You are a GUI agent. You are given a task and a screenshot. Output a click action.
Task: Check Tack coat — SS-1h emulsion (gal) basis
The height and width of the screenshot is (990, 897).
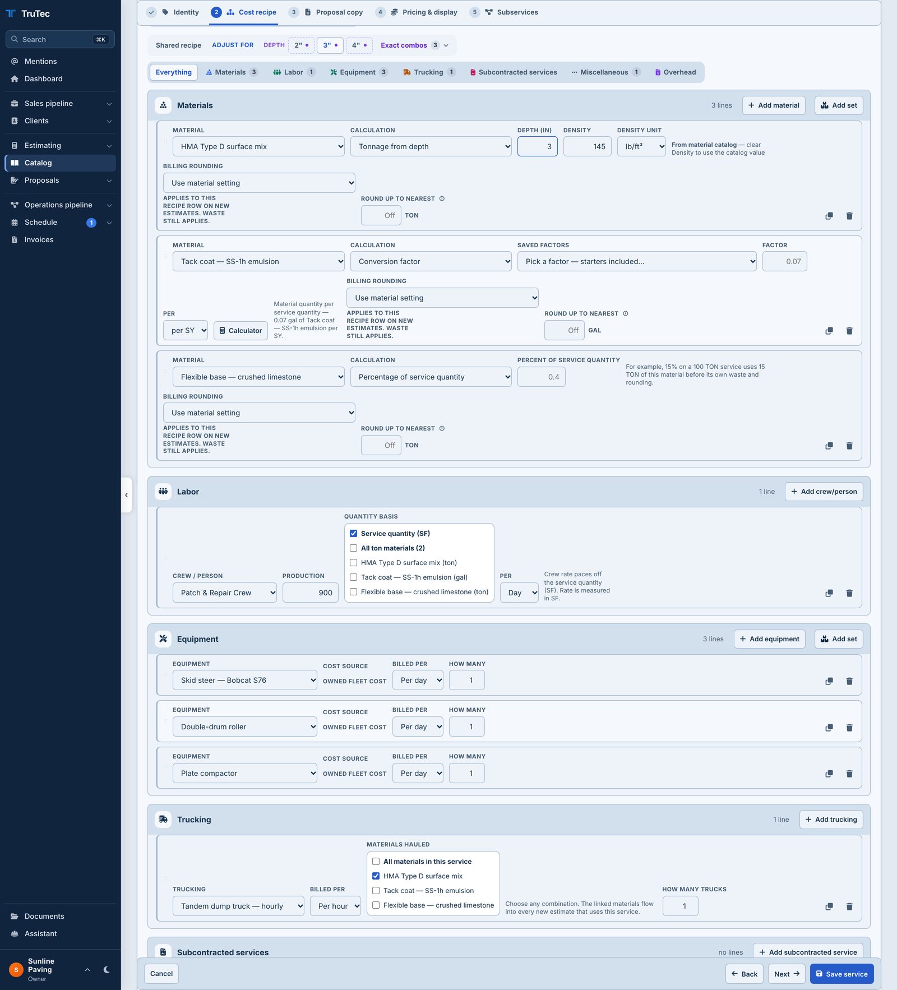353,577
